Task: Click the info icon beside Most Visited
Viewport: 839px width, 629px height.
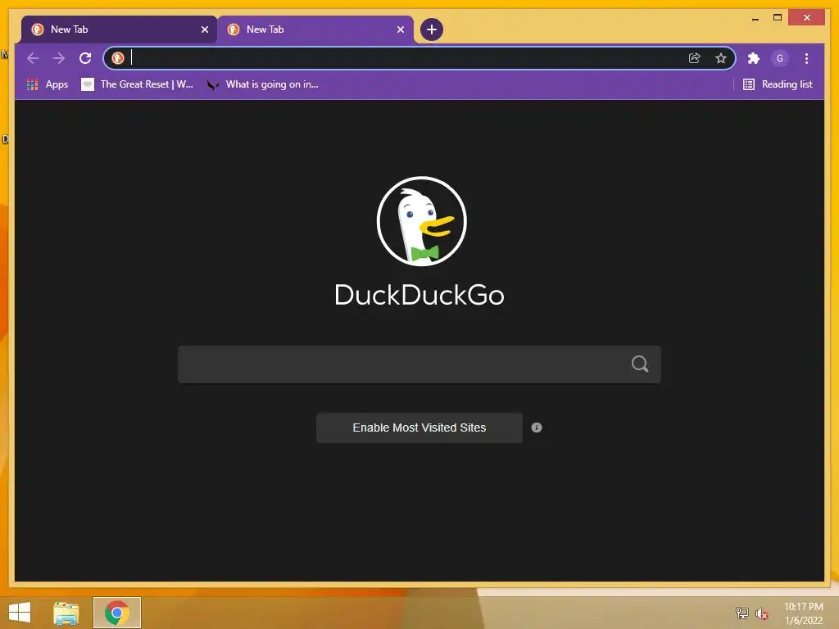Action: (537, 428)
